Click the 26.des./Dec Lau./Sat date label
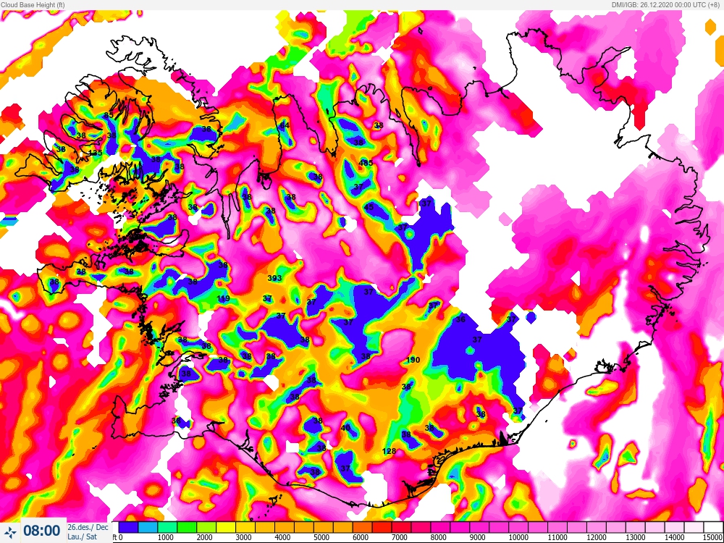This screenshot has height=543, width=724. [88, 531]
